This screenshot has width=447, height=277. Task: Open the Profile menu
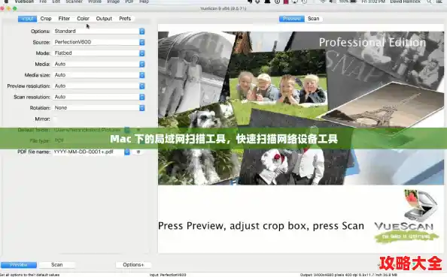(95, 2)
